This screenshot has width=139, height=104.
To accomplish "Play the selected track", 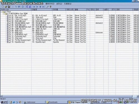I will [37, 7].
